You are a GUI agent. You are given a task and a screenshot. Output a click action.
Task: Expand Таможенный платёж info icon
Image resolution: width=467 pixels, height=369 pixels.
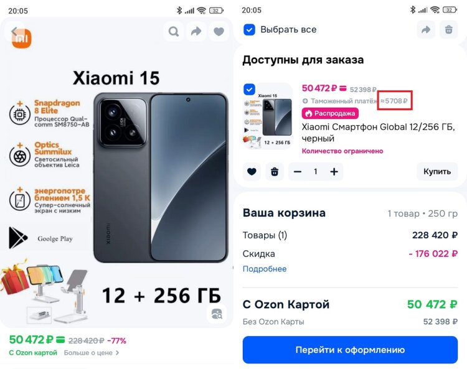[305, 101]
